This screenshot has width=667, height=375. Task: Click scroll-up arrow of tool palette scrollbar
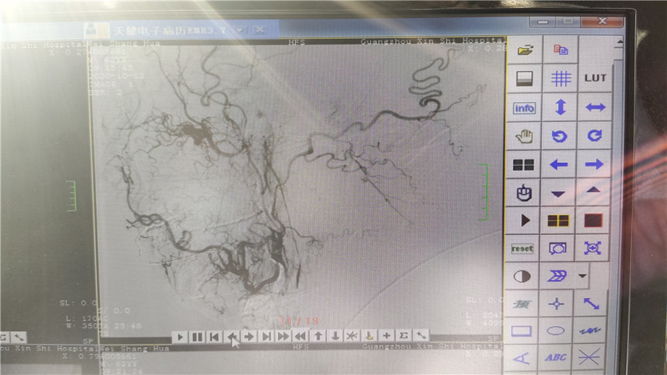click(x=619, y=42)
